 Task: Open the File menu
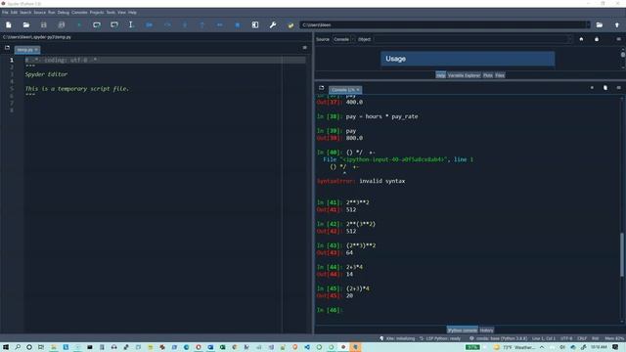click(x=5, y=13)
